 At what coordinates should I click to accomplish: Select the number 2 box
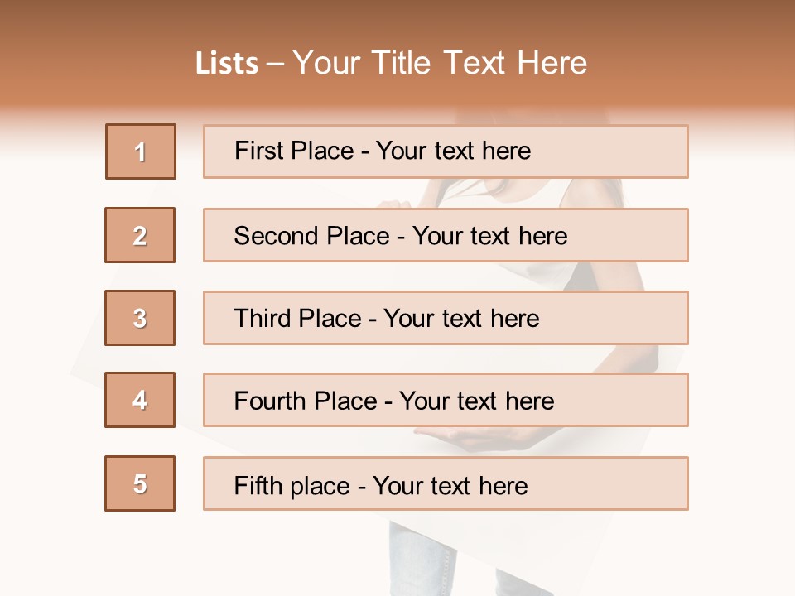(140, 235)
